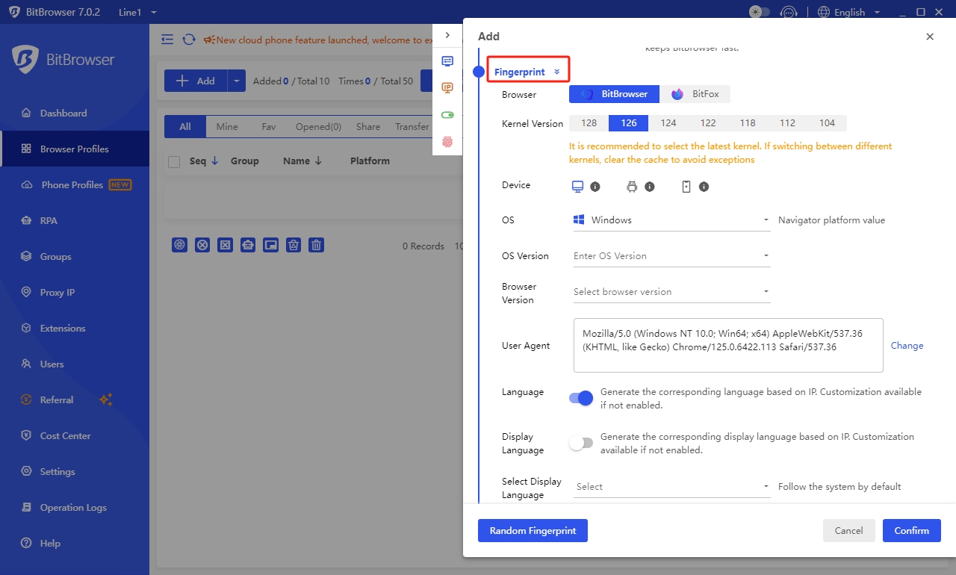Jump to the red fingerprint section icon

tap(447, 142)
